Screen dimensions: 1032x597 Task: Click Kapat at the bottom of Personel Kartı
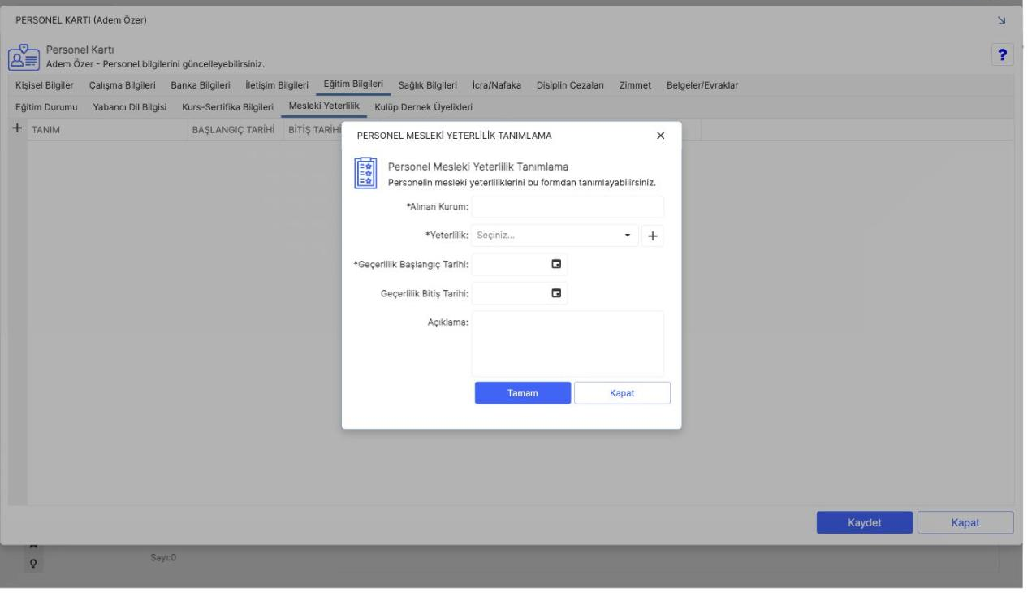coord(965,522)
